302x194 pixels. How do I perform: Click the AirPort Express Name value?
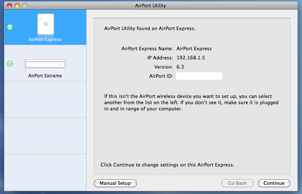(x=194, y=48)
